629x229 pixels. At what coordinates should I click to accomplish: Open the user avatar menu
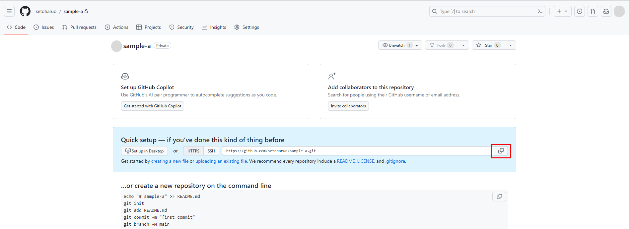click(619, 11)
